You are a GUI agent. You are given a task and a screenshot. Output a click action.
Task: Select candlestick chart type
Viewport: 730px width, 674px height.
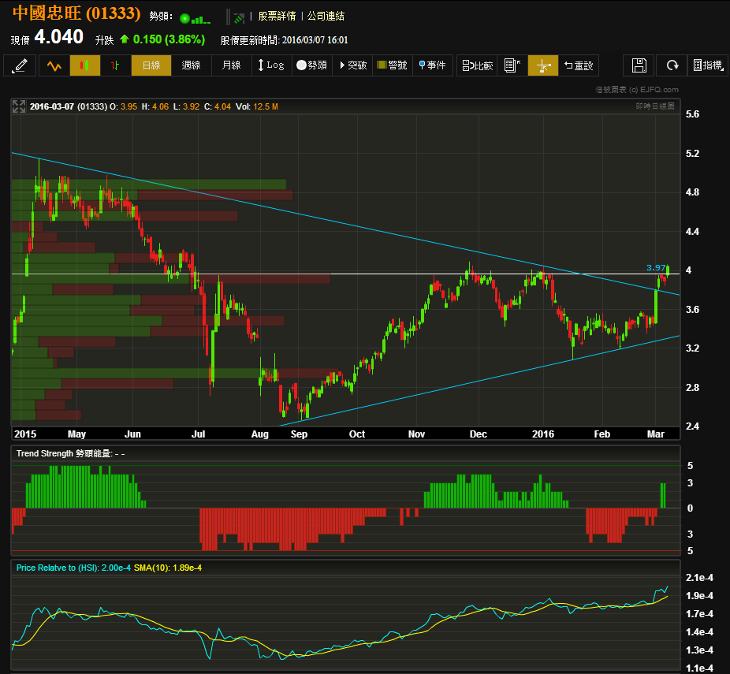click(x=85, y=65)
